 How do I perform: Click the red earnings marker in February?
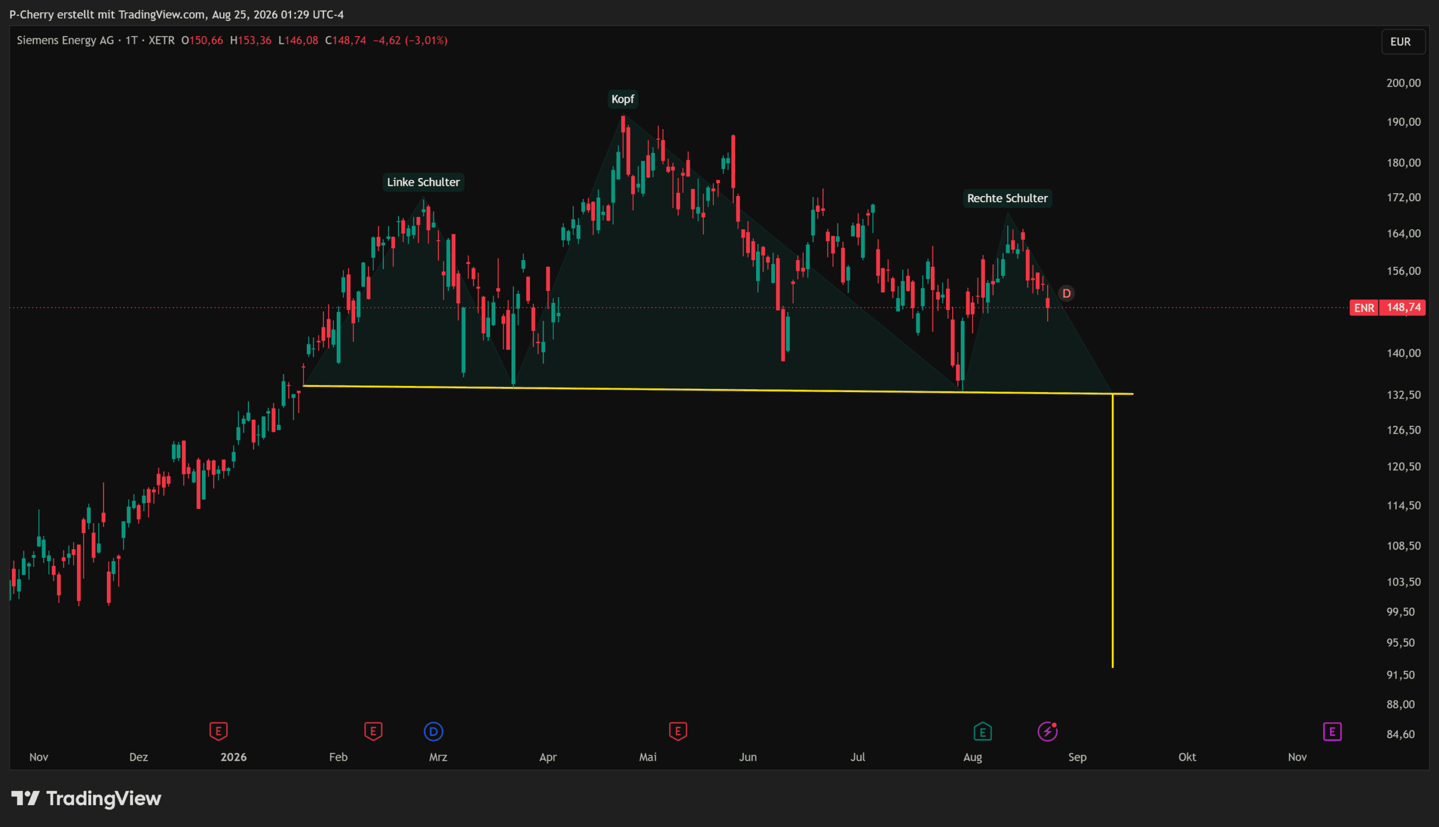373,731
